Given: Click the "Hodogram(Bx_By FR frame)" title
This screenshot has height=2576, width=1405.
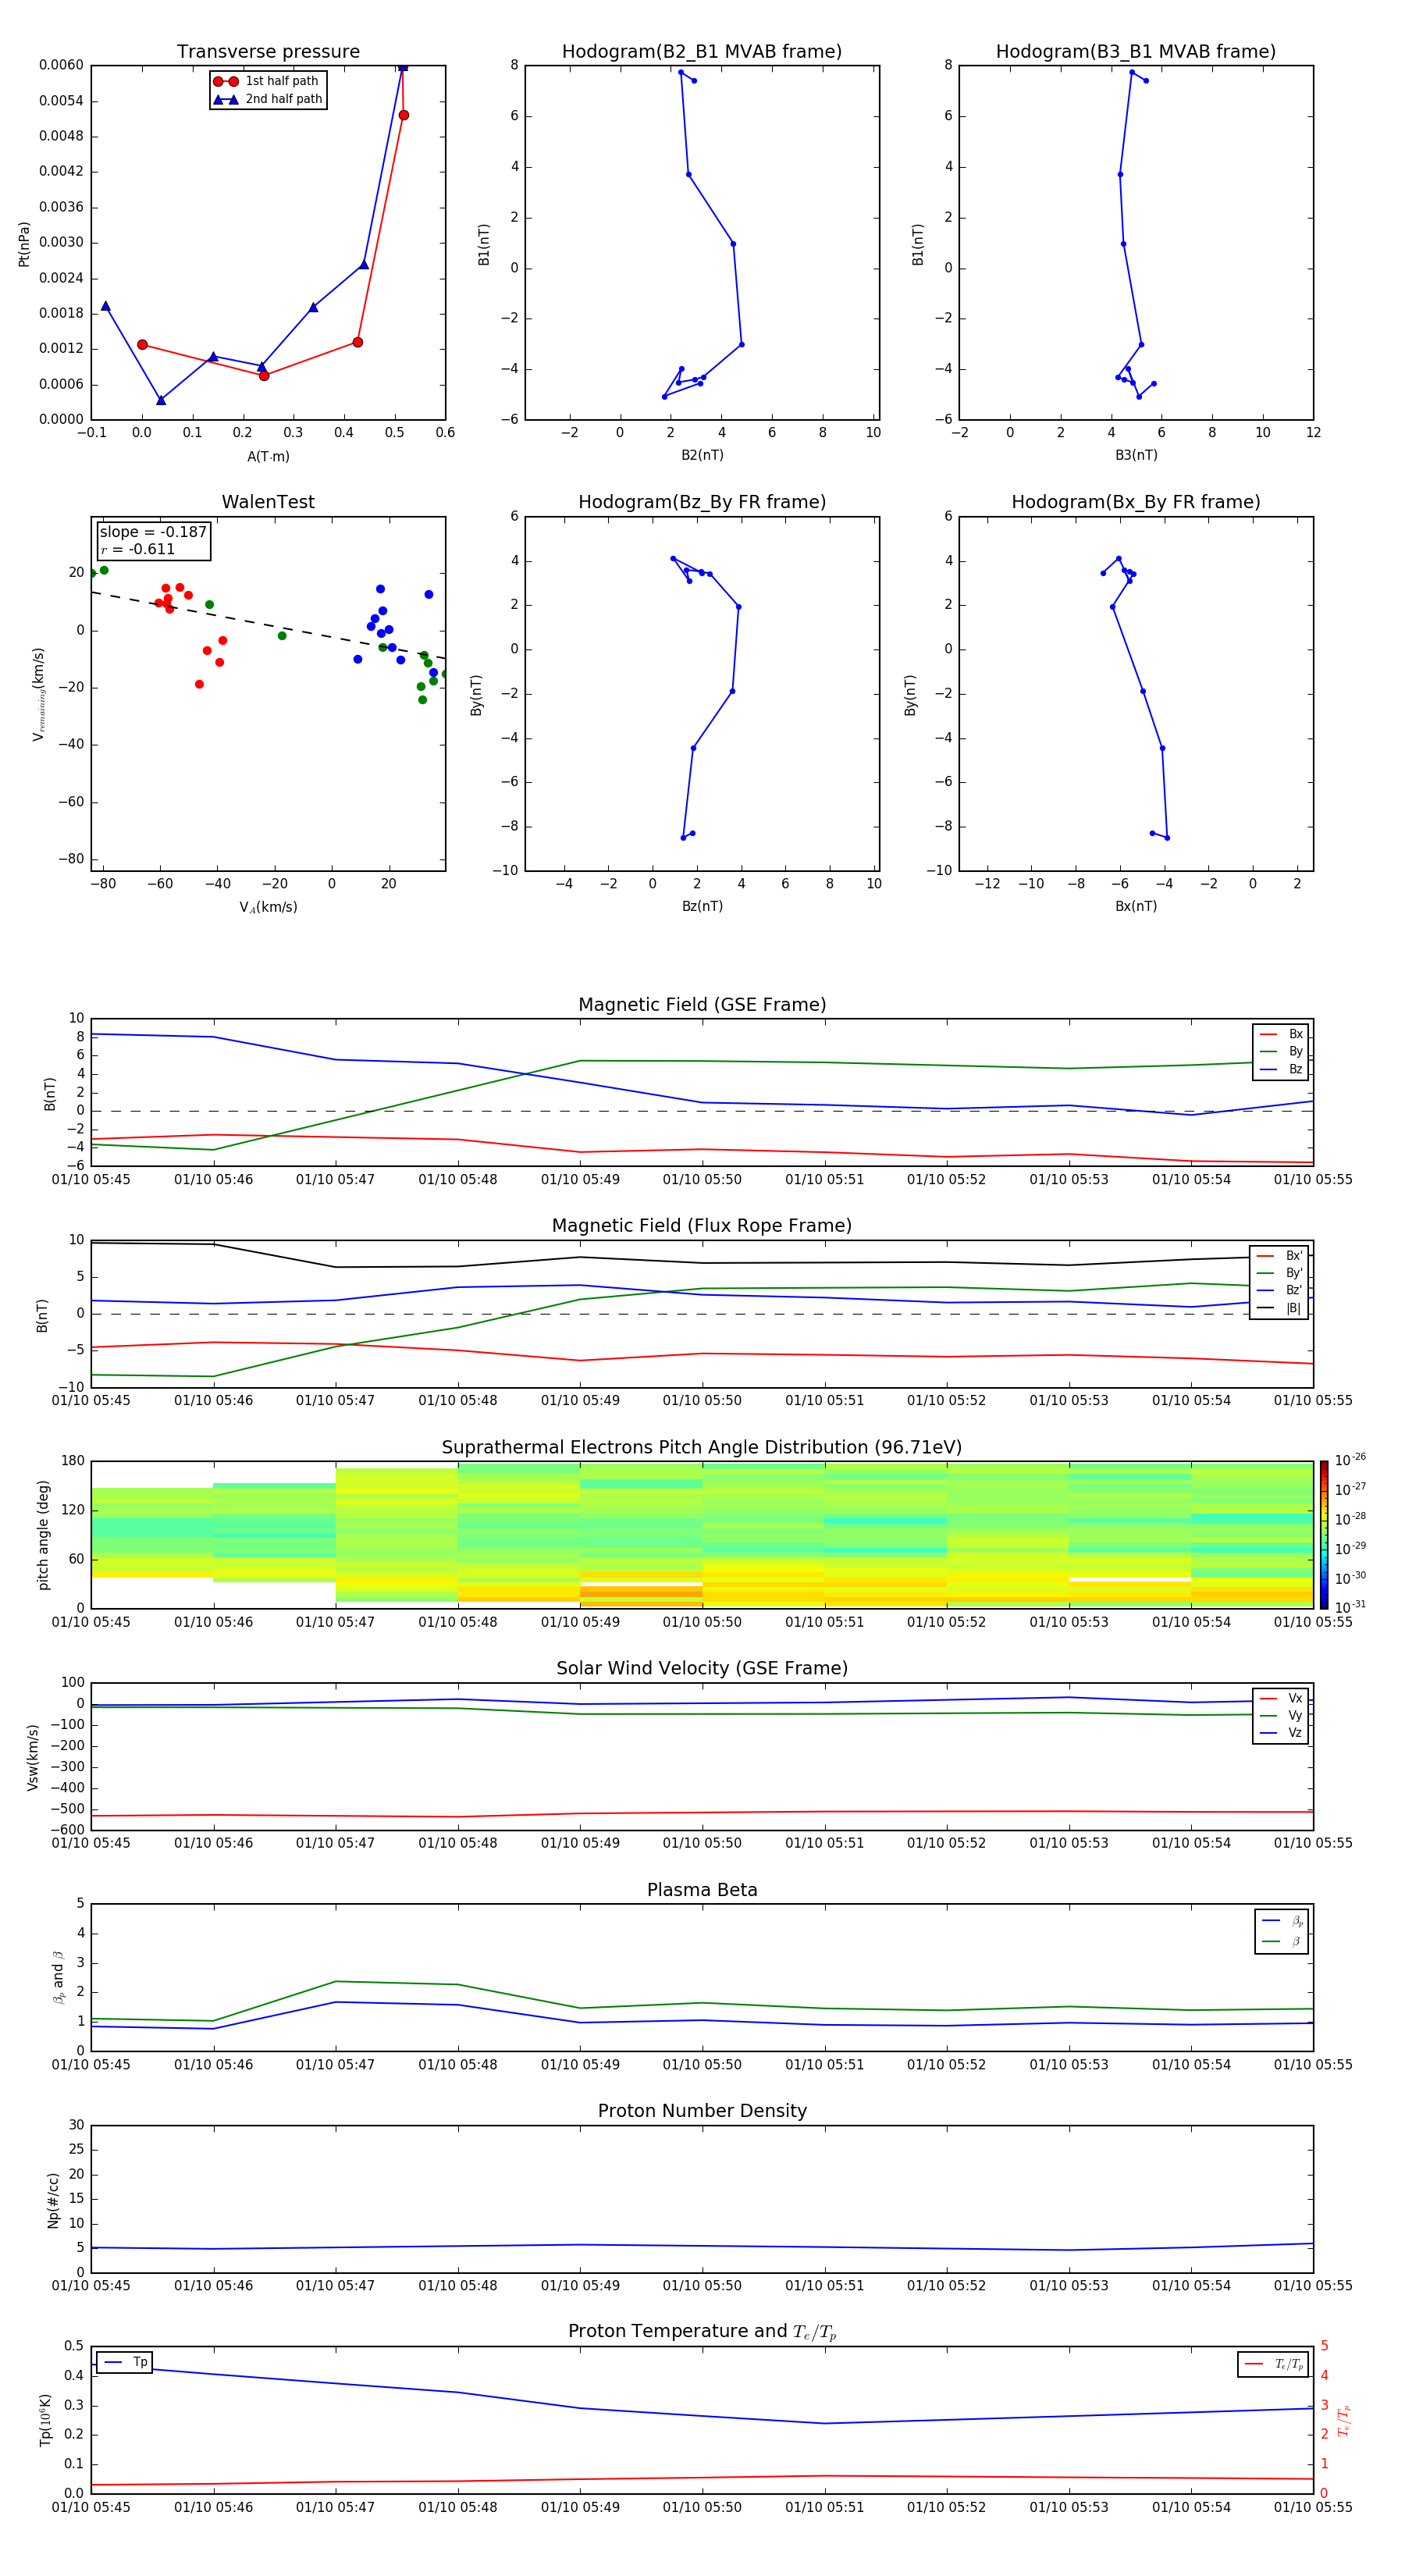Looking at the screenshot, I should 1136,502.
